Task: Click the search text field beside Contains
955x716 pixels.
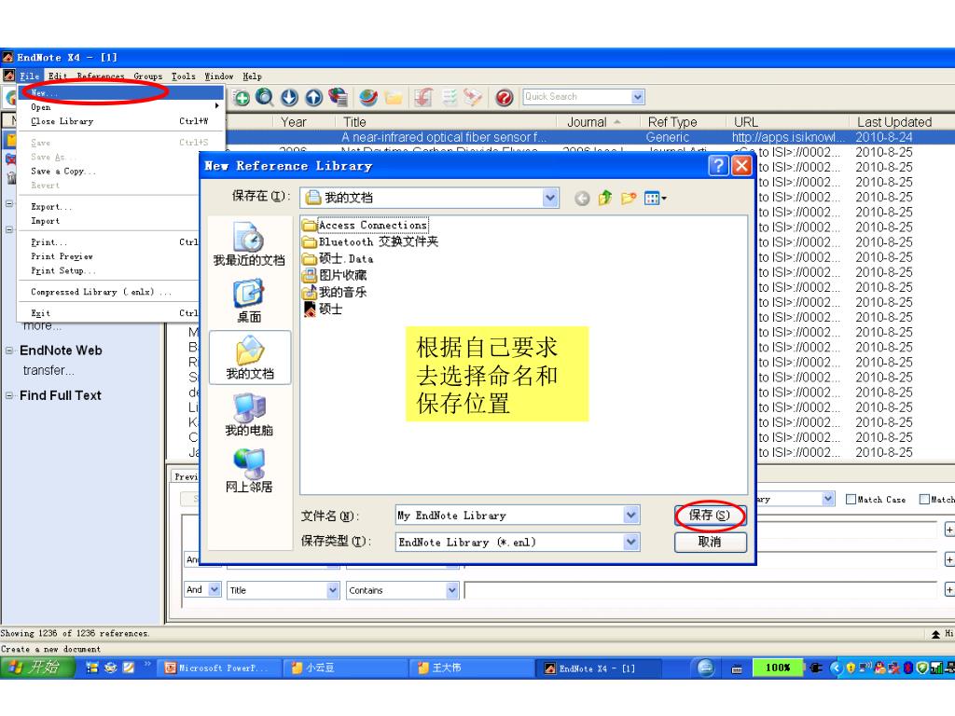Action: pyautogui.click(x=700, y=590)
